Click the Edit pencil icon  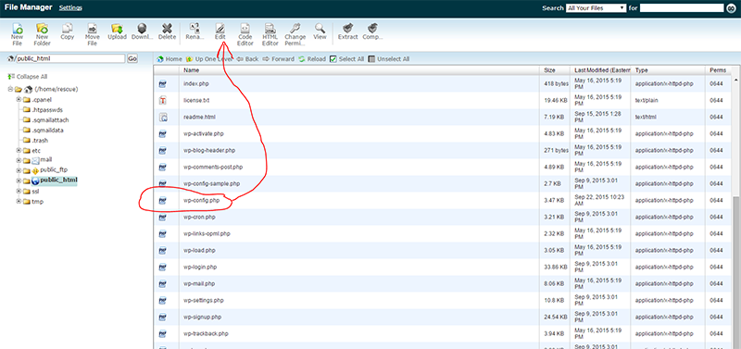[x=220, y=29]
